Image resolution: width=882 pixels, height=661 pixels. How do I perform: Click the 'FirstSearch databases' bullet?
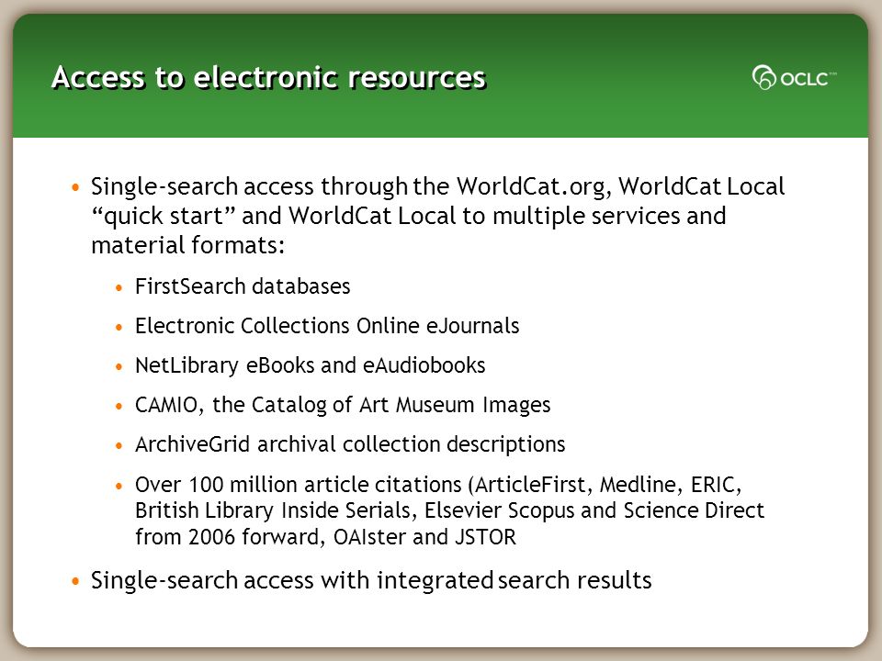pos(243,286)
